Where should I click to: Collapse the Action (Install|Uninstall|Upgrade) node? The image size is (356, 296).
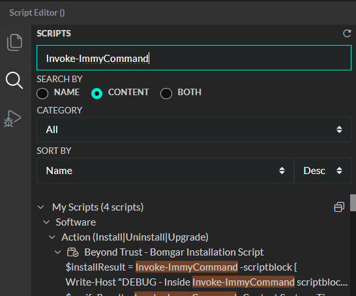pyautogui.click(x=52, y=237)
